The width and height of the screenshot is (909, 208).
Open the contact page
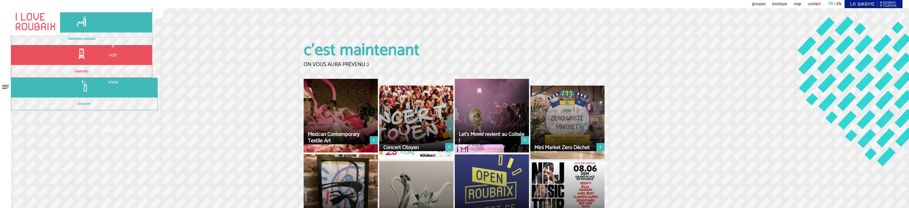(x=814, y=4)
